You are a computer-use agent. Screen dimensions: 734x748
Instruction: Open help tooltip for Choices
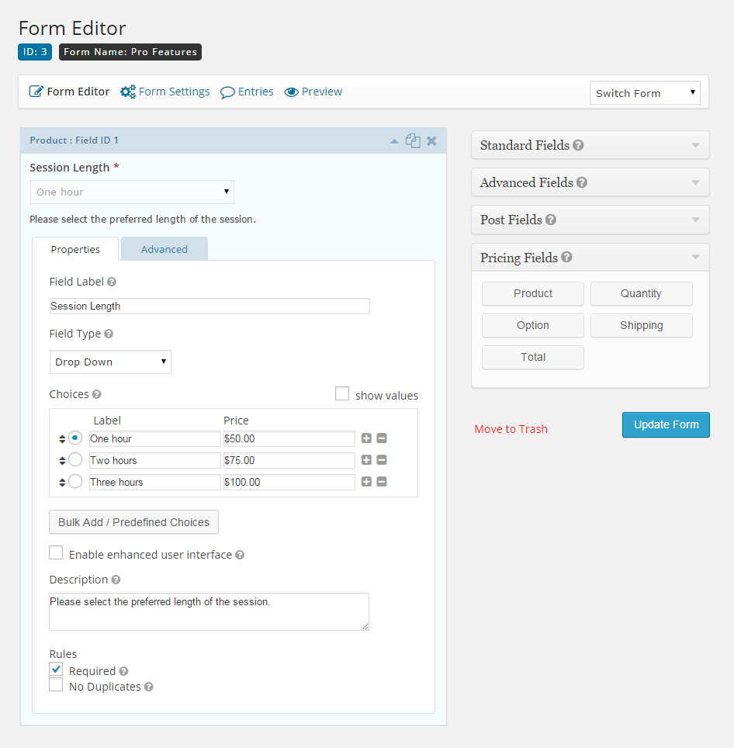click(x=97, y=394)
